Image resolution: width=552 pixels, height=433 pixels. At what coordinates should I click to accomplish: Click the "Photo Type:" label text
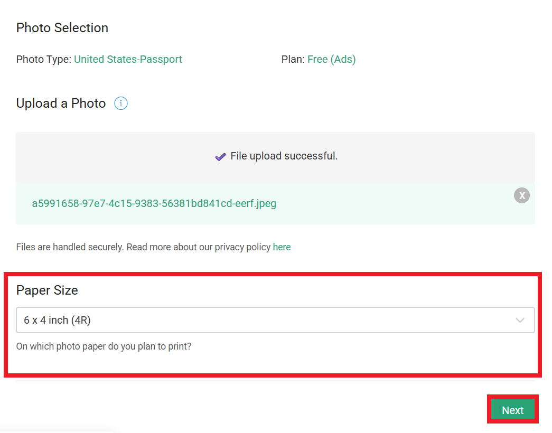tap(43, 60)
